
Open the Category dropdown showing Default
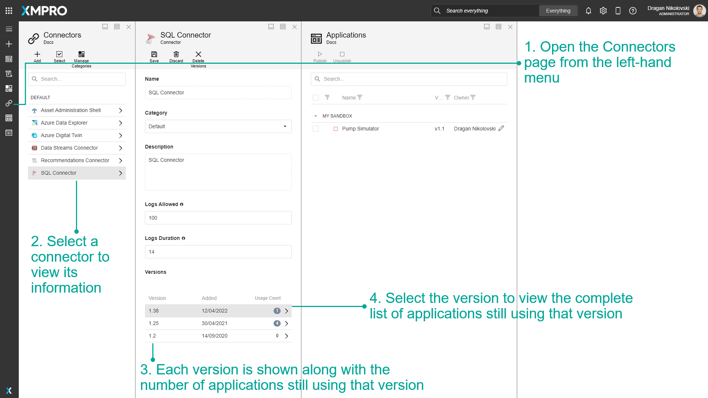pos(218,126)
